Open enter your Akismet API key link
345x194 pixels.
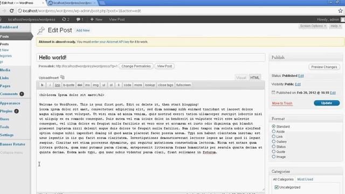coord(110,42)
